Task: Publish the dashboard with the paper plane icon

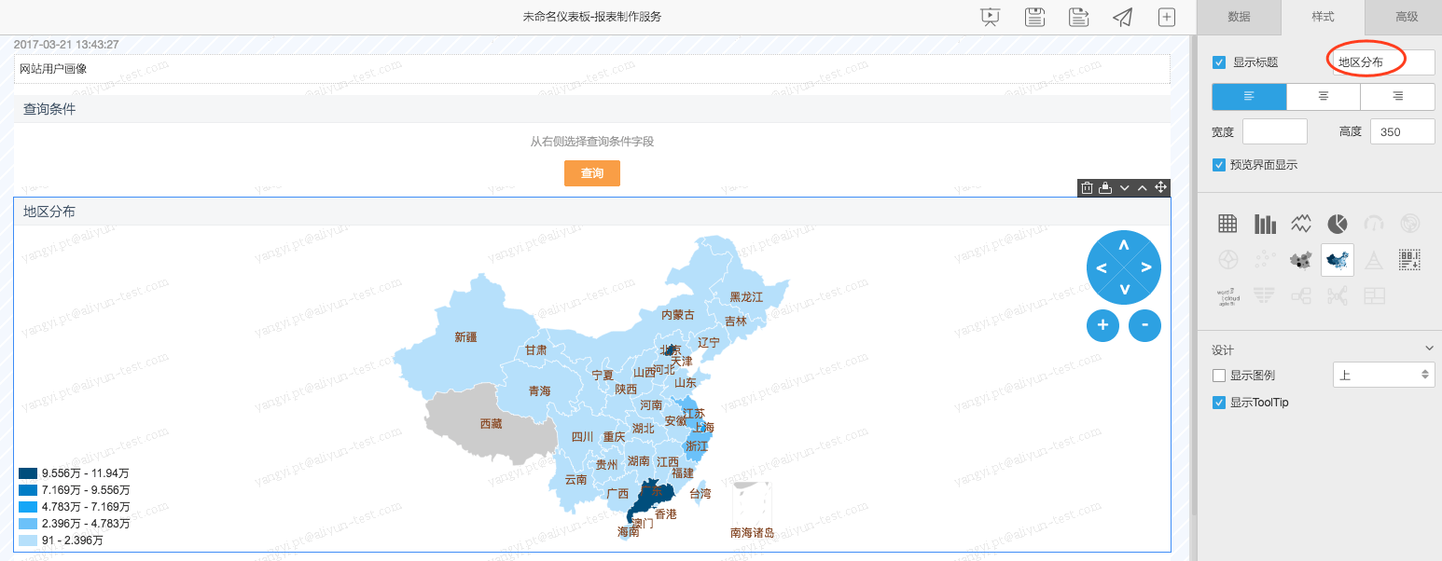Action: [1122, 17]
